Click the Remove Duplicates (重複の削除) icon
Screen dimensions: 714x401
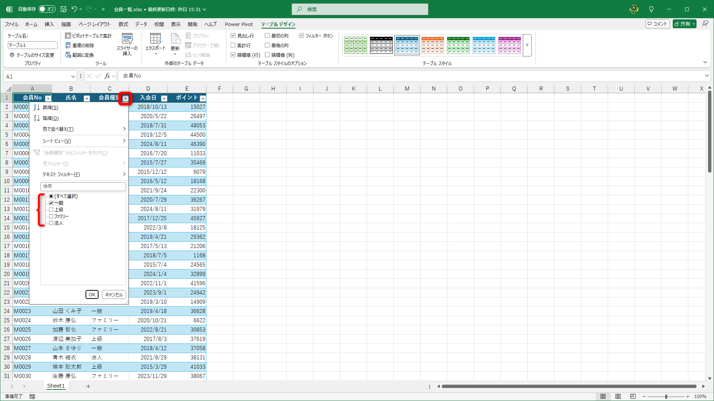(68, 45)
